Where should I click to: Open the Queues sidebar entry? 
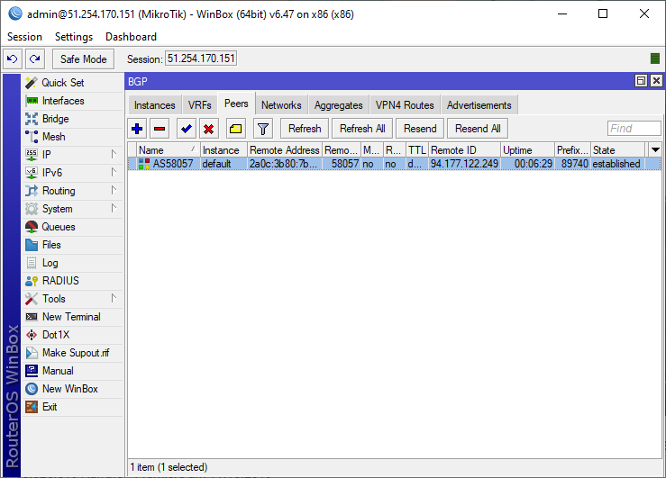72,227
